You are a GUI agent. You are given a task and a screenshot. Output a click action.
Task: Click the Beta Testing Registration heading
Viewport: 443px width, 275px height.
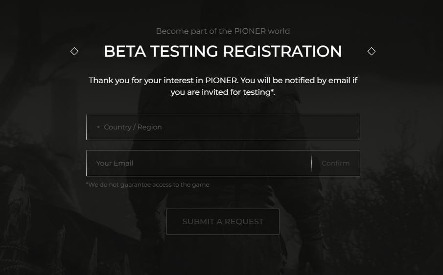[223, 51]
